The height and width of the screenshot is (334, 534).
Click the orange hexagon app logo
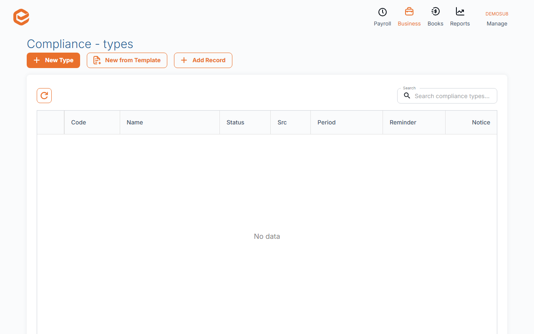pyautogui.click(x=21, y=17)
